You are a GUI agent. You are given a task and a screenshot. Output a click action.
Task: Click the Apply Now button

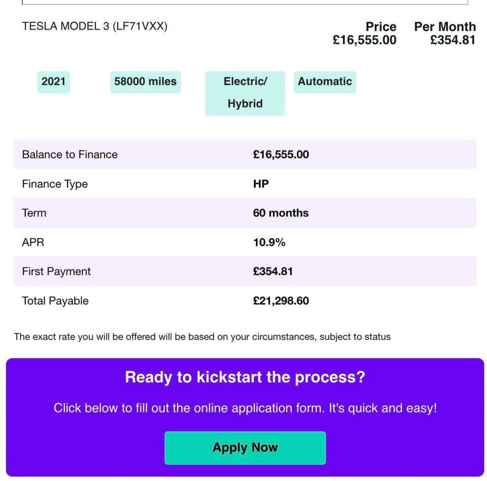(x=244, y=447)
